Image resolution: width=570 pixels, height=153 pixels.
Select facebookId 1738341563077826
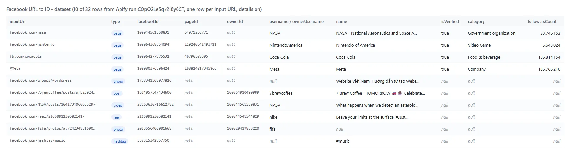(154, 81)
